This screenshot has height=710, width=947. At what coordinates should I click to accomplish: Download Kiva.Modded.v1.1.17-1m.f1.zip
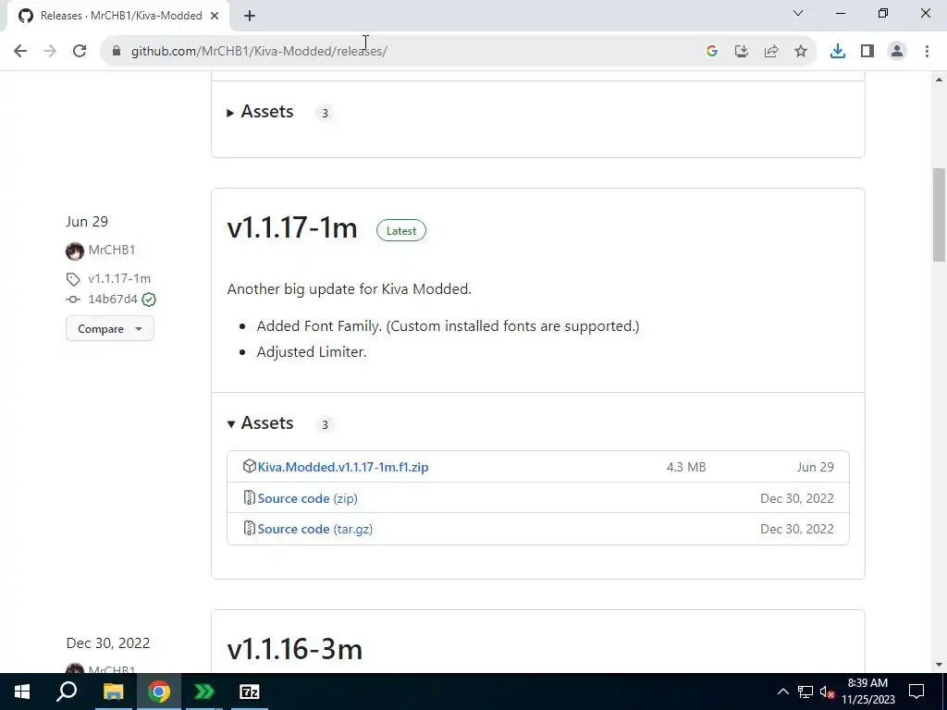point(343,467)
